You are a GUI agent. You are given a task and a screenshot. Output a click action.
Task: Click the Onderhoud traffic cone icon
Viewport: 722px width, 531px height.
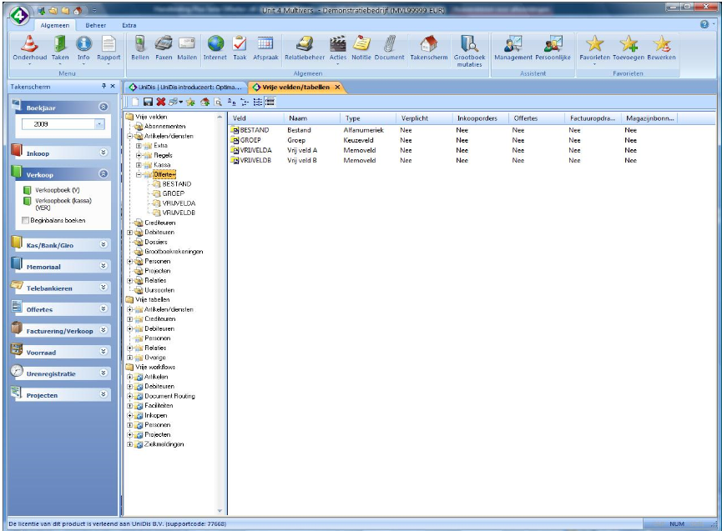[x=30, y=44]
